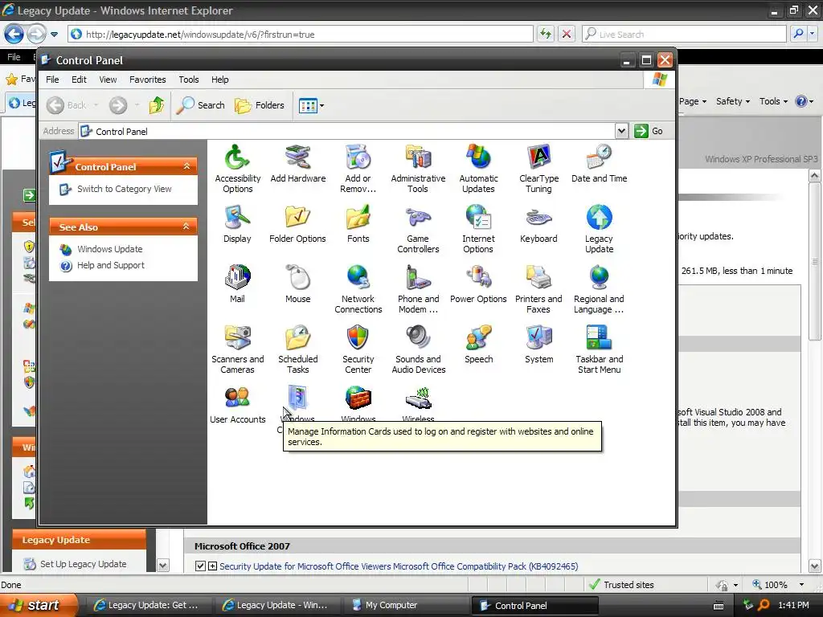The height and width of the screenshot is (617, 823).
Task: Click the Up folder toolbar button
Action: click(x=157, y=105)
